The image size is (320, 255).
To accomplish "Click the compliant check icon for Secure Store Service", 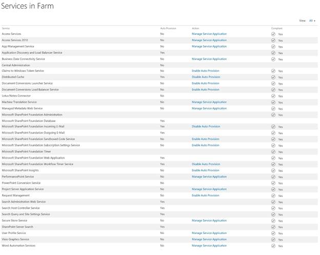I will click(273, 221).
